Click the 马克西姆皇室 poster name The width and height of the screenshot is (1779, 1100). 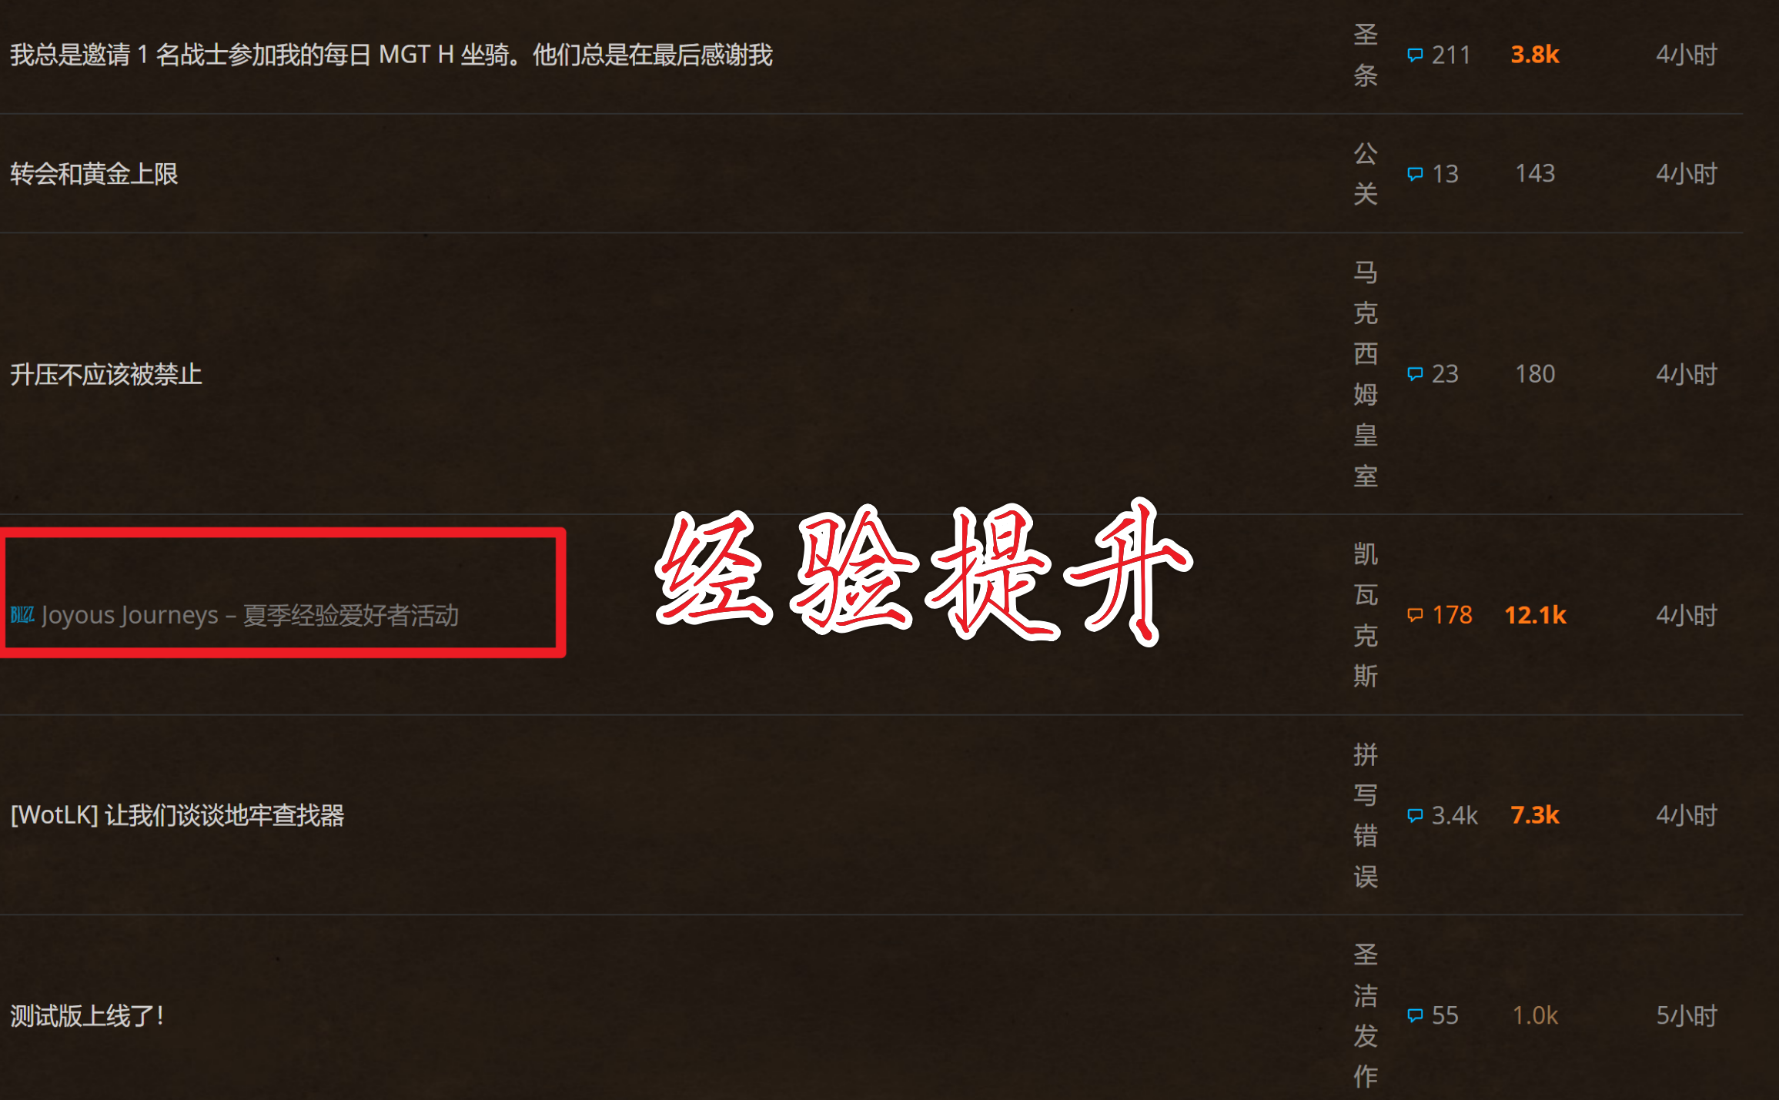click(1366, 373)
